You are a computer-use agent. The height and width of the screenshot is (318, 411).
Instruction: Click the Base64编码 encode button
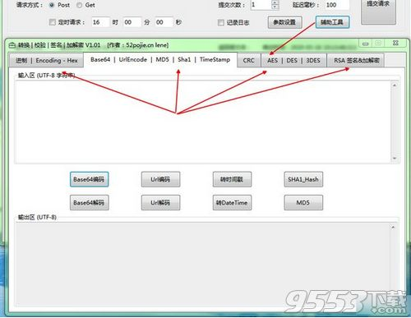pyautogui.click(x=90, y=179)
